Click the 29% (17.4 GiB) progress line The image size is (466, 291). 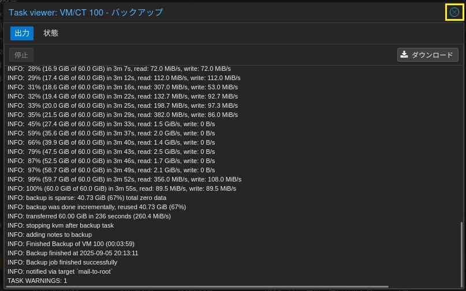[124, 78]
